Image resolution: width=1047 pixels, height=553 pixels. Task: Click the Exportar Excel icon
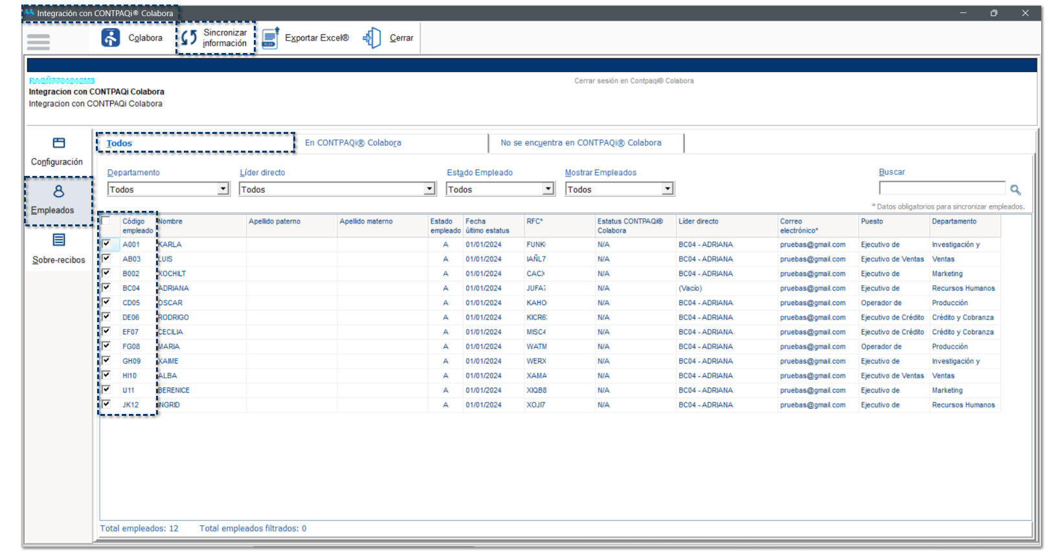point(270,38)
